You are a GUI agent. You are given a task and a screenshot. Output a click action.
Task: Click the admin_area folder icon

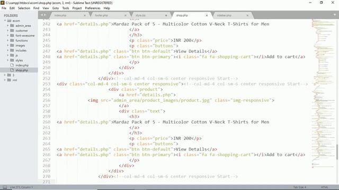12,26
